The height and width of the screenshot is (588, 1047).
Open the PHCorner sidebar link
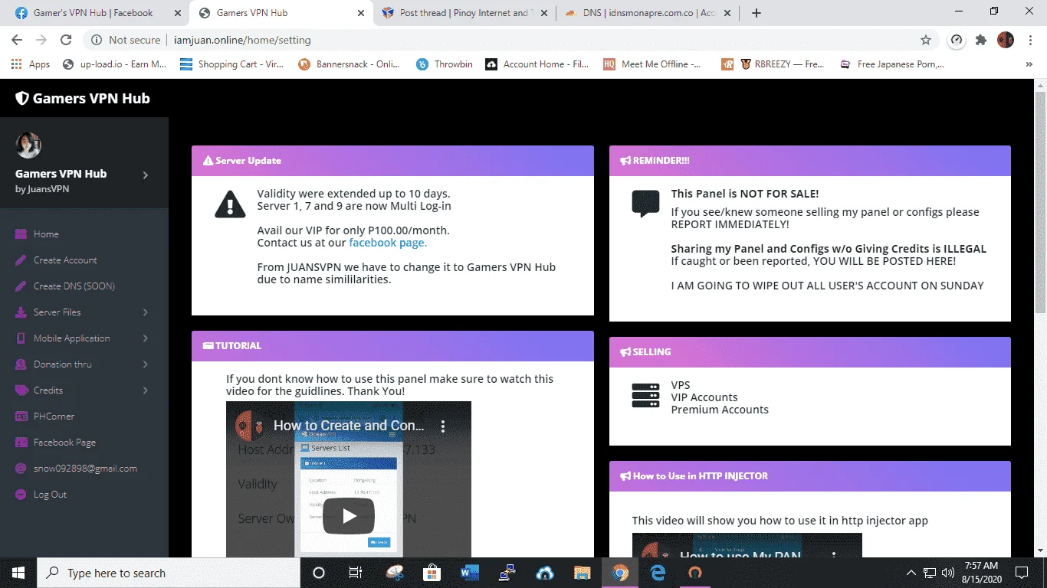[54, 416]
